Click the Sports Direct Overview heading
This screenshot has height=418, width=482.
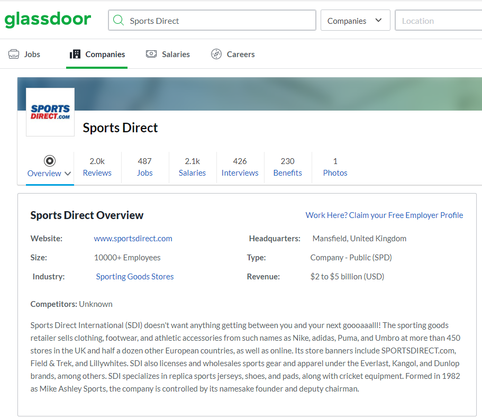tap(87, 215)
